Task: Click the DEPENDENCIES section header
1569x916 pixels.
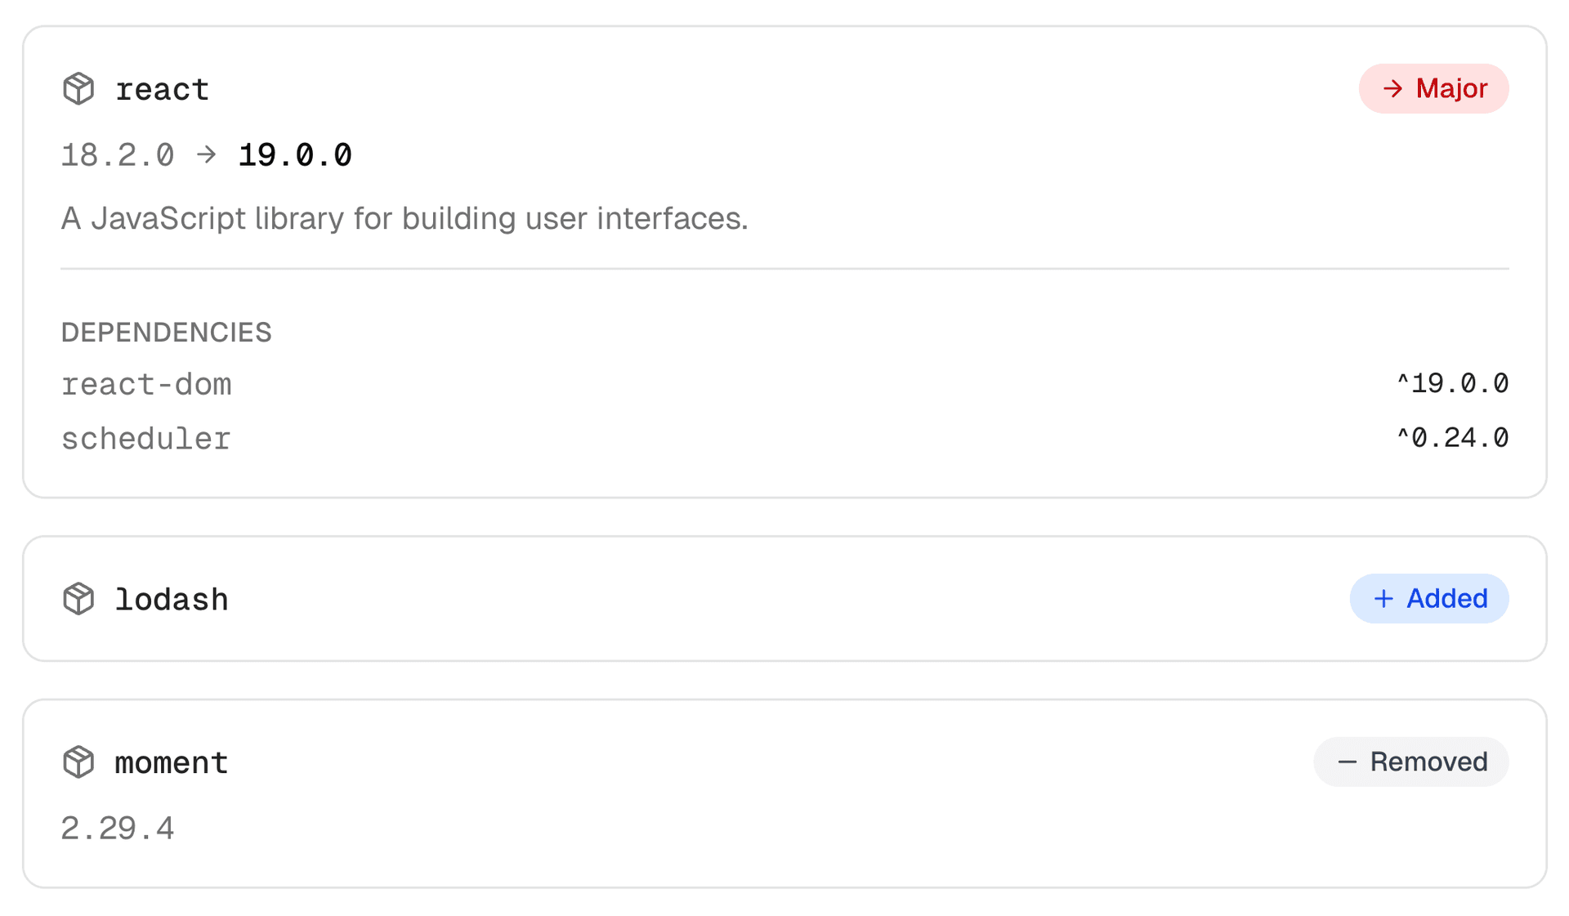Action: (x=166, y=333)
